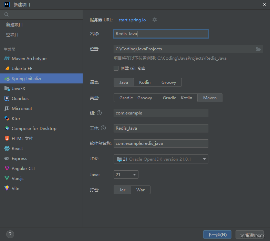Click the Ktor icon
270x241 pixels.
[7, 119]
